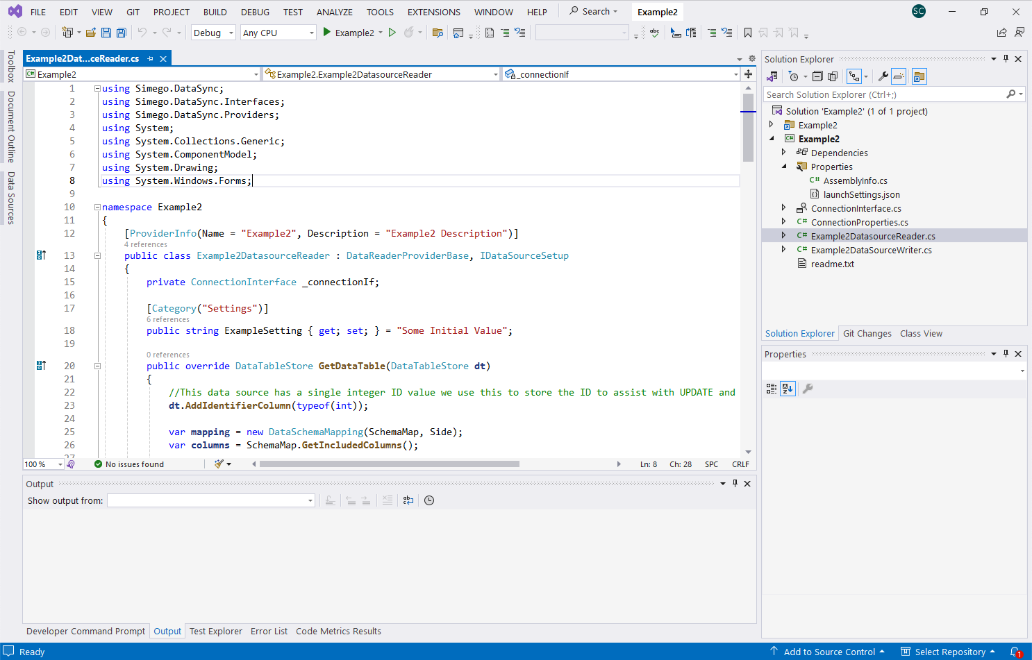This screenshot has height=660, width=1032.
Task: Switch to the Error List tab
Action: click(269, 632)
